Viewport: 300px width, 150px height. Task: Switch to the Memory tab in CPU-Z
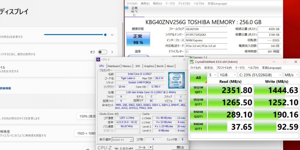click(127, 66)
